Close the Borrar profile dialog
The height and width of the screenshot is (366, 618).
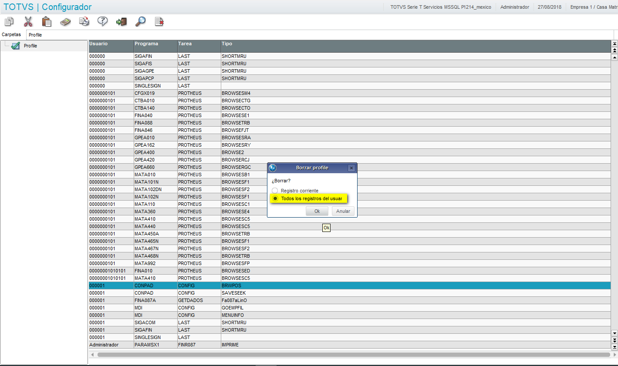click(351, 168)
